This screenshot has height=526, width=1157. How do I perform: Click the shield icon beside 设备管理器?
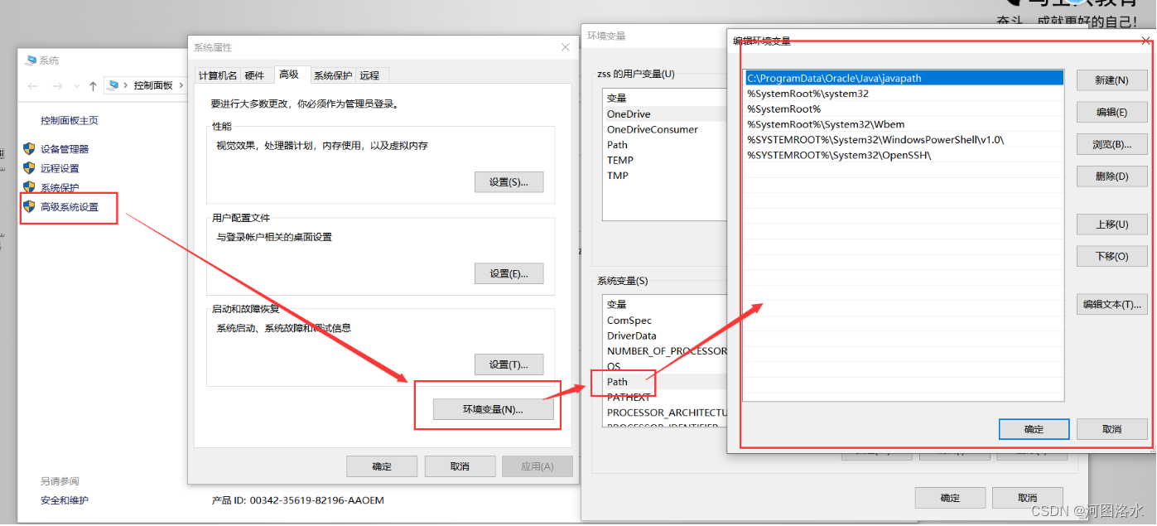point(29,149)
